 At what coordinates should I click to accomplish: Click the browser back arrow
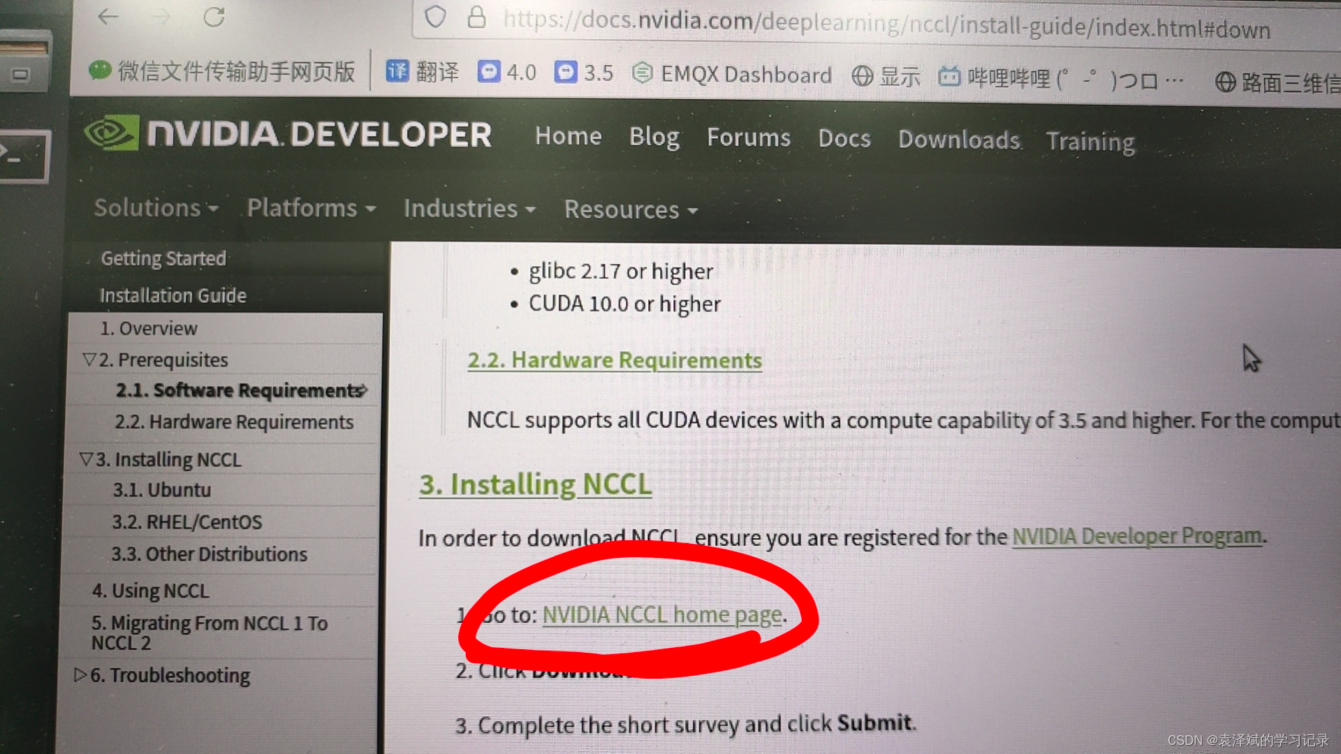tap(108, 15)
